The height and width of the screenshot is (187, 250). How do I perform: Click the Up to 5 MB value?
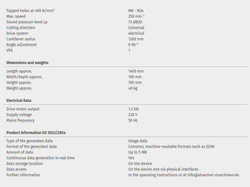pyautogui.click(x=137, y=152)
